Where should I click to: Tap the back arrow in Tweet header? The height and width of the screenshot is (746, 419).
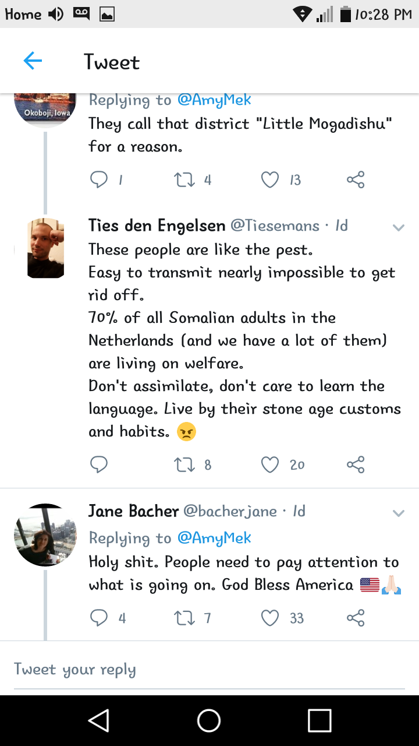tap(33, 61)
